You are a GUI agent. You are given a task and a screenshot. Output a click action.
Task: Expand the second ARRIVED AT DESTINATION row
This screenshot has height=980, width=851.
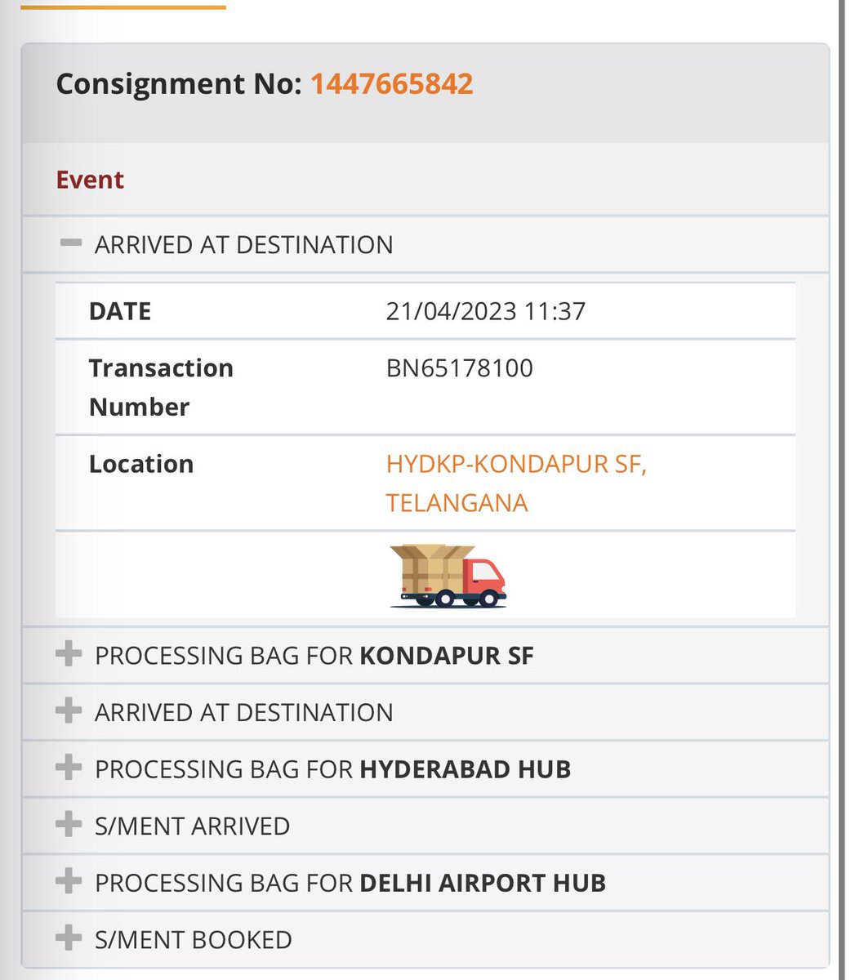[425, 712]
